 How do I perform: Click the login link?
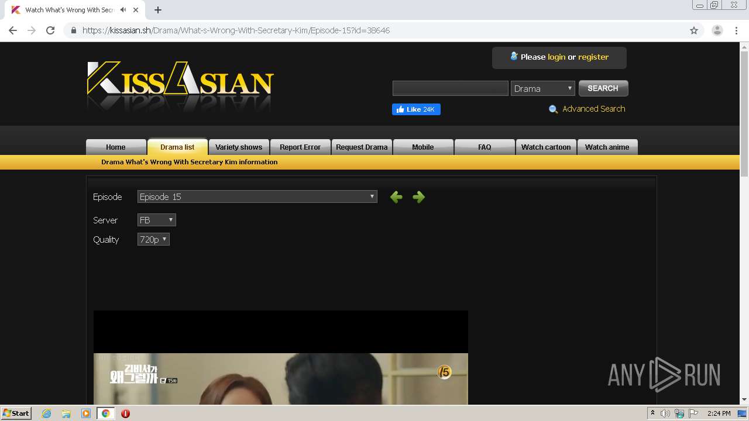click(556, 57)
